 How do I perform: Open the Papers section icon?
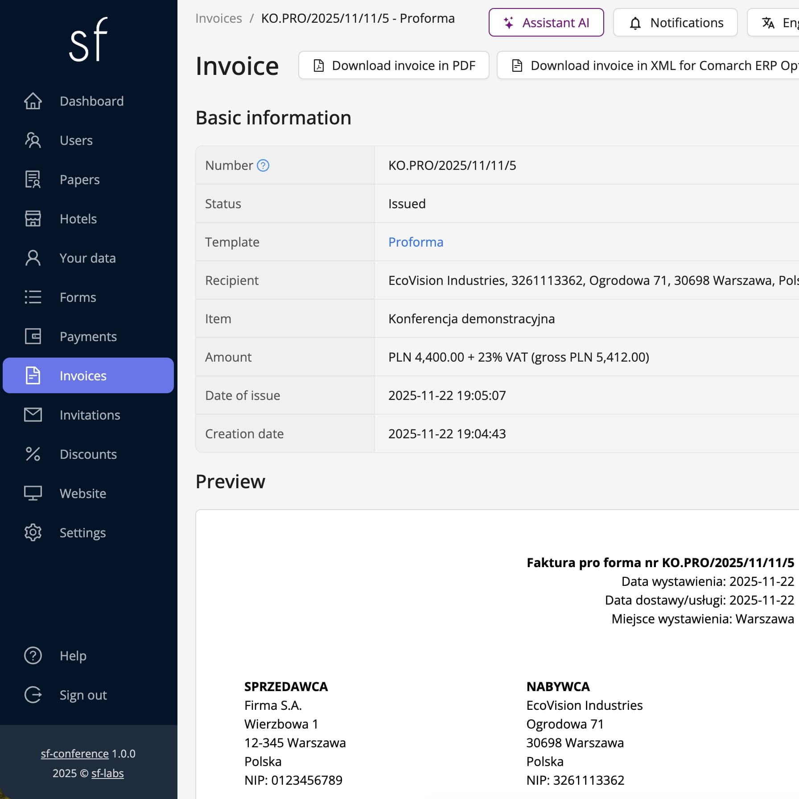[x=33, y=179]
